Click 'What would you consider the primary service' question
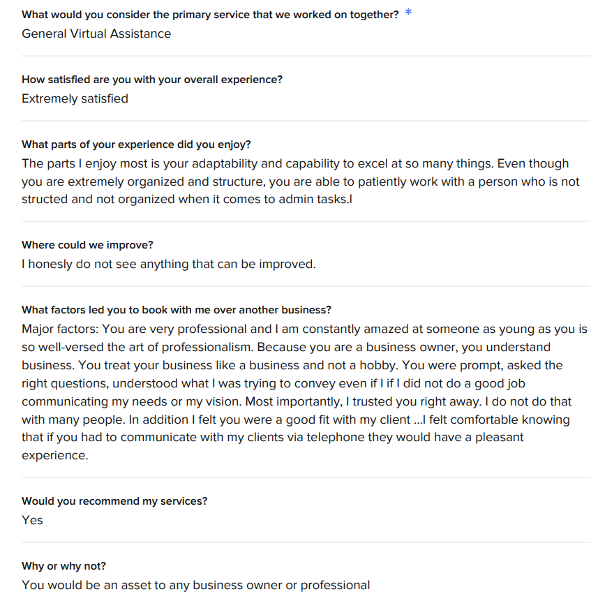Image resolution: width=598 pixels, height=601 pixels. (x=210, y=15)
